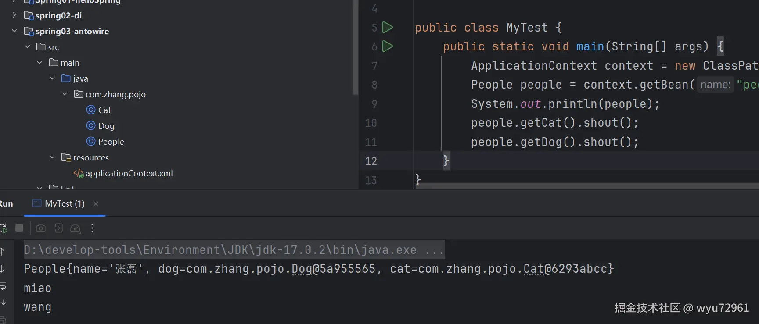Image resolution: width=759 pixels, height=324 pixels.
Task: Collapse the spring03-antowire module node
Action: pos(14,31)
